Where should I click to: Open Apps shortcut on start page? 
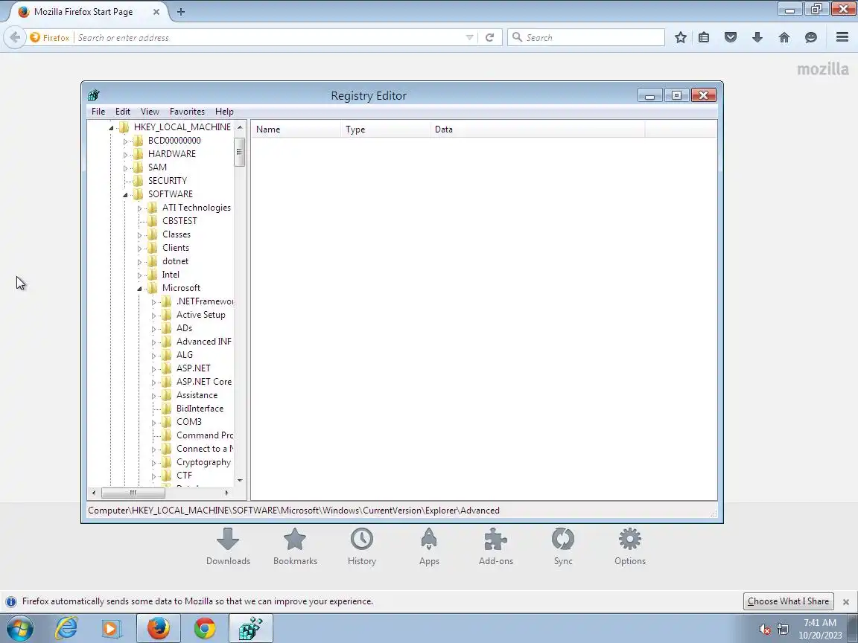(x=429, y=546)
